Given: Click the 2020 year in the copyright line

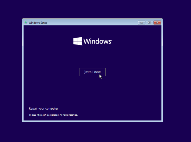Looking at the screenshot, I should pyautogui.click(x=34, y=115).
